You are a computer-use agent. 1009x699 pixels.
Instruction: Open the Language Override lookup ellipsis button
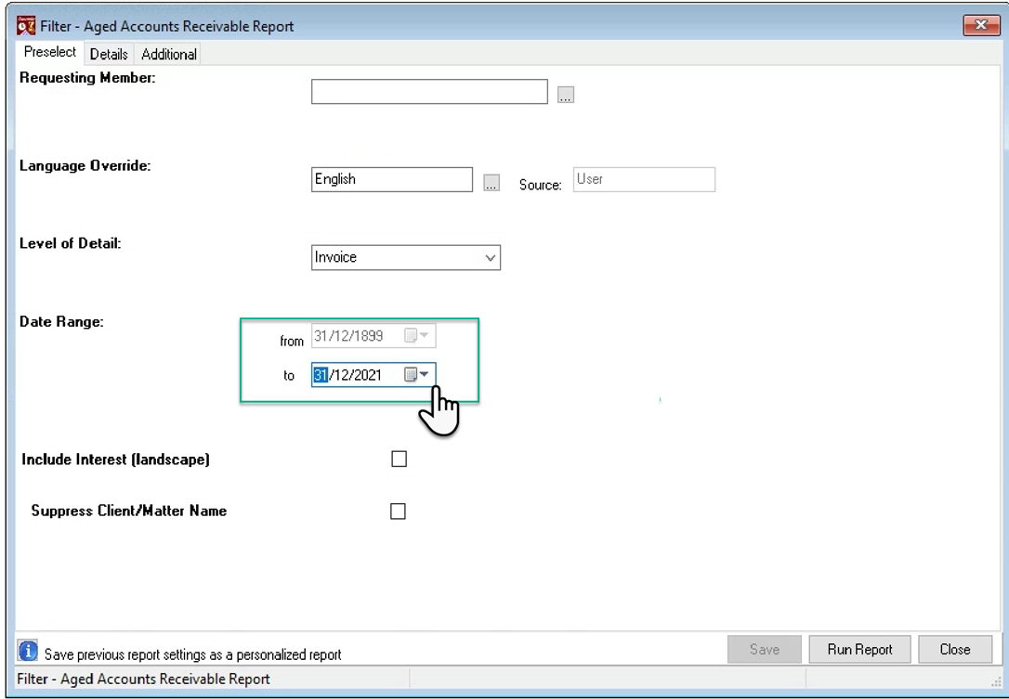click(x=491, y=183)
